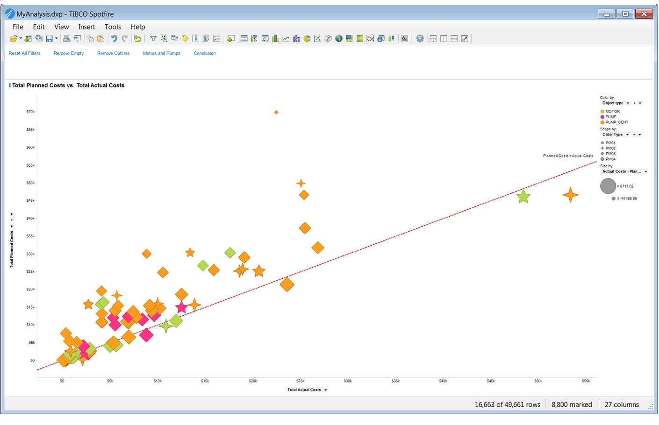
Task: Click the Filters funnel icon in toolbar
Action: point(153,39)
